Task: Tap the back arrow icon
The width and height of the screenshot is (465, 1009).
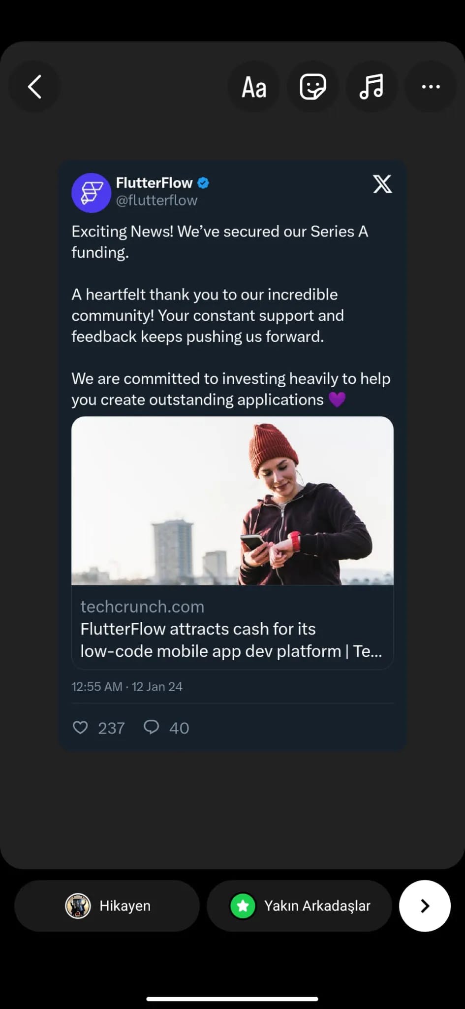Action: (x=34, y=87)
